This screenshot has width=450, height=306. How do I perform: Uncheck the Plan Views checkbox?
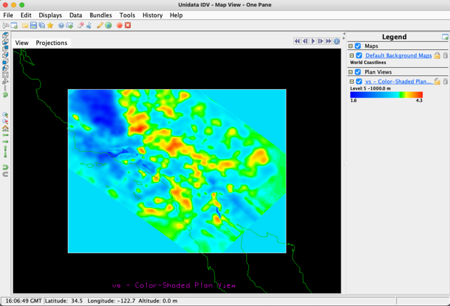(358, 72)
